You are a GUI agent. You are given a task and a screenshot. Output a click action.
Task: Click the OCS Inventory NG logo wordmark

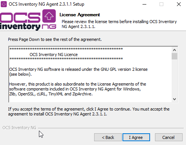click(28, 20)
